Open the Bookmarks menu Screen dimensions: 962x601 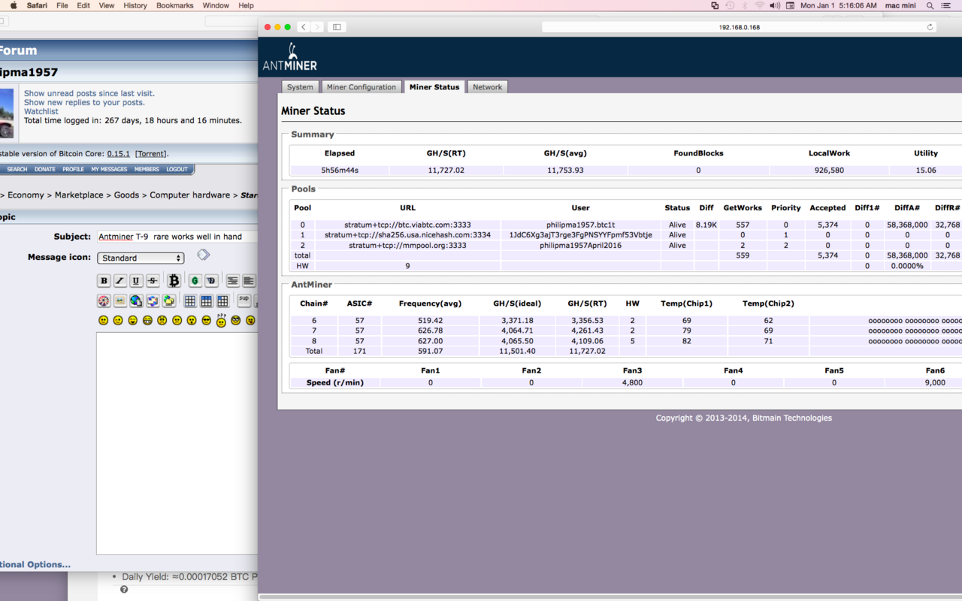tap(175, 5)
